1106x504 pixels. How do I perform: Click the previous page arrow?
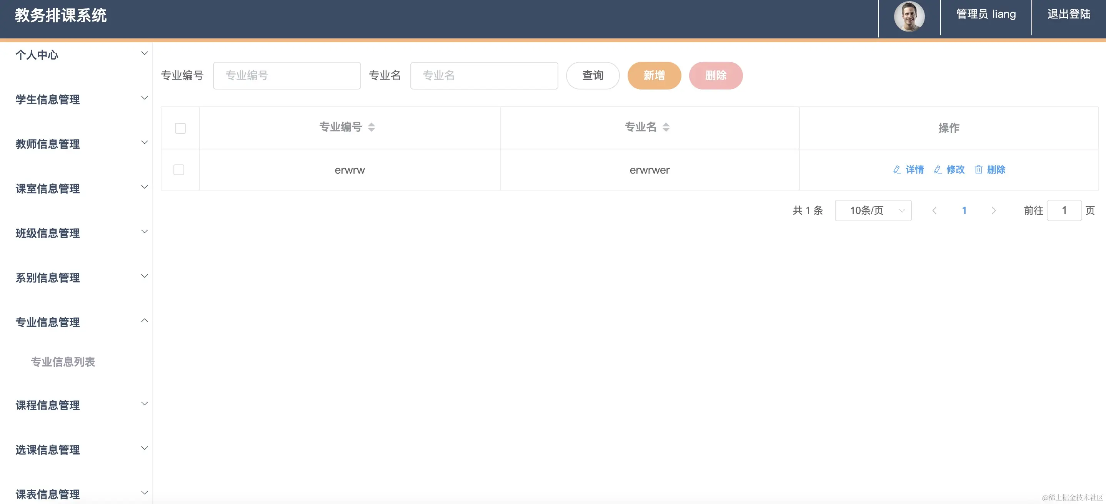(x=935, y=210)
